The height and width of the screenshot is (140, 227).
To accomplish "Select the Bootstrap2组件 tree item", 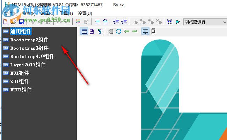I will coord(29,40).
